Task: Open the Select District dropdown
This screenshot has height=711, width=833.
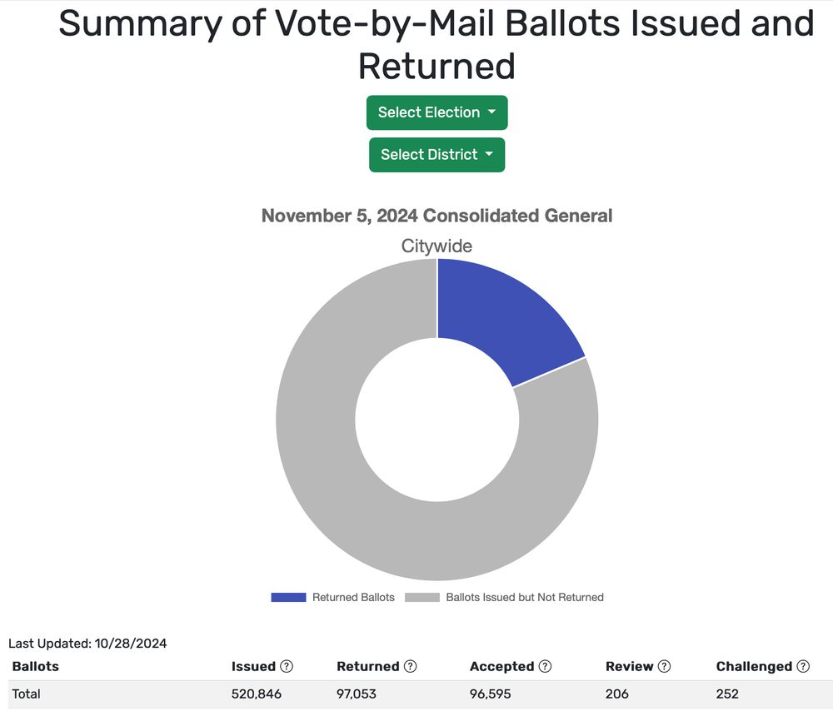Action: (x=436, y=155)
